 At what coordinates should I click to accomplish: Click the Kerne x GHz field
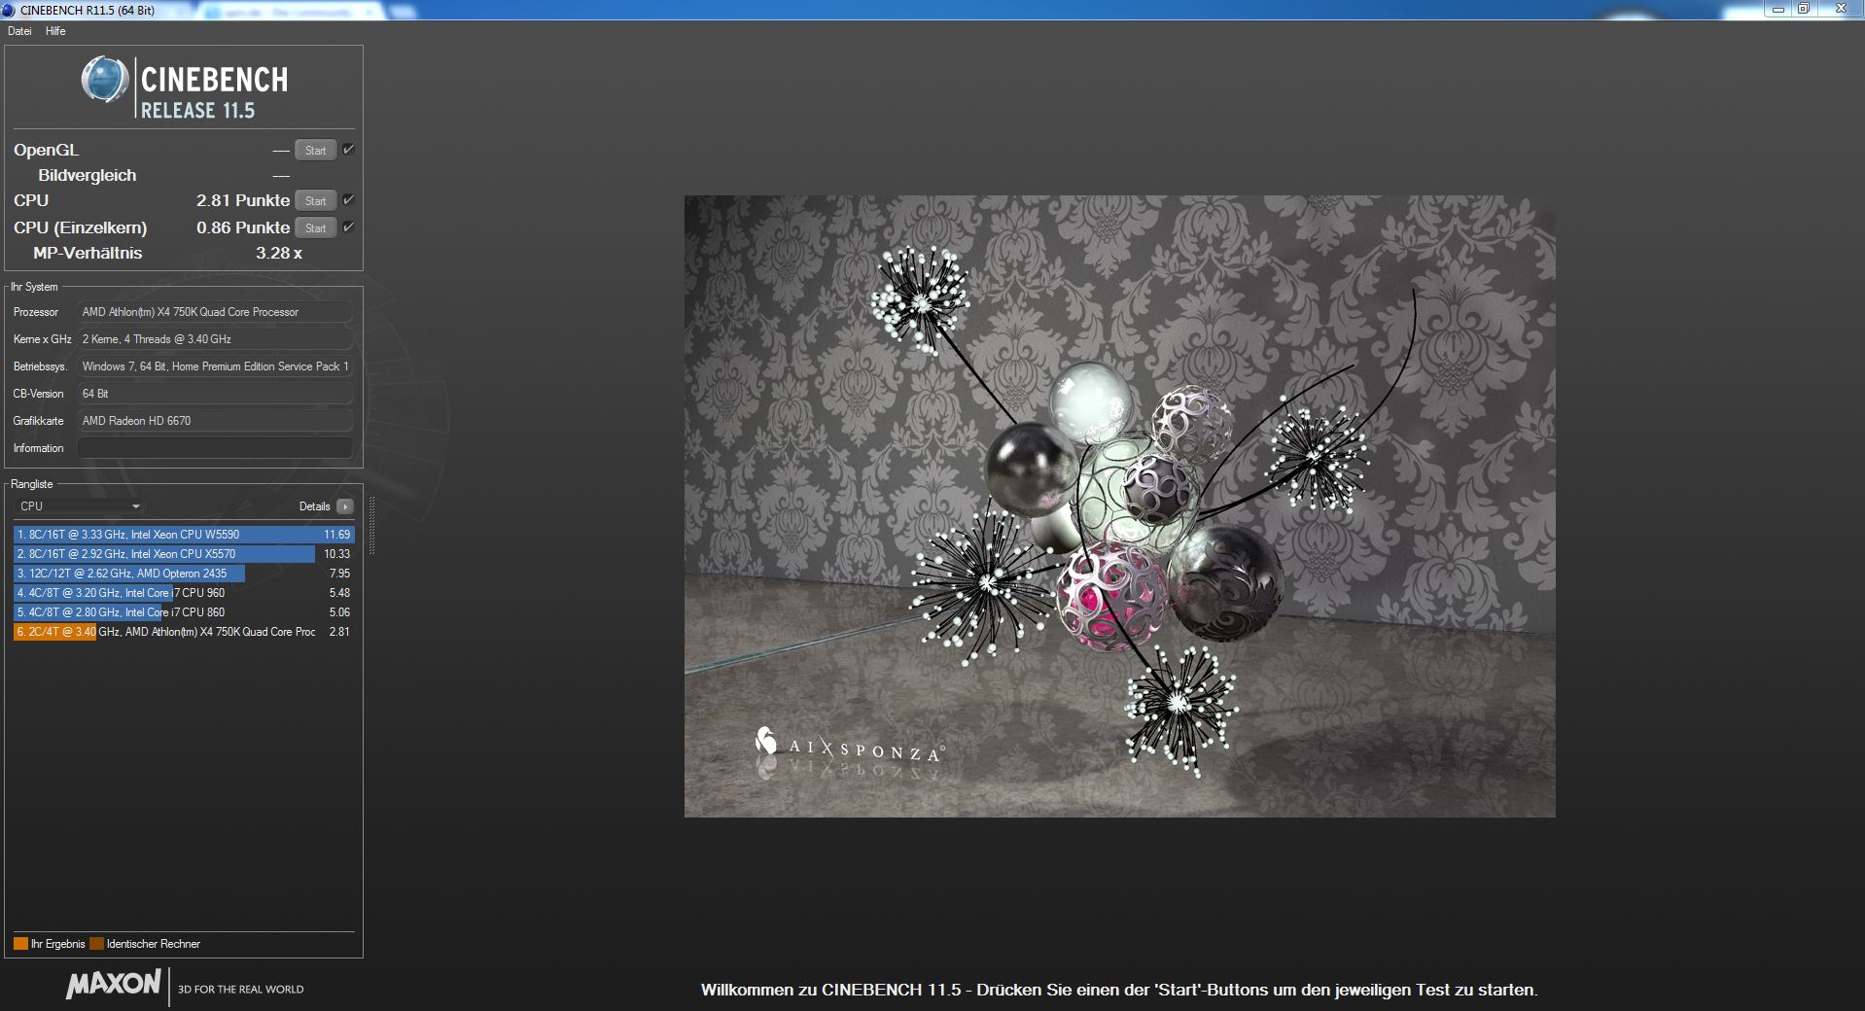(215, 339)
